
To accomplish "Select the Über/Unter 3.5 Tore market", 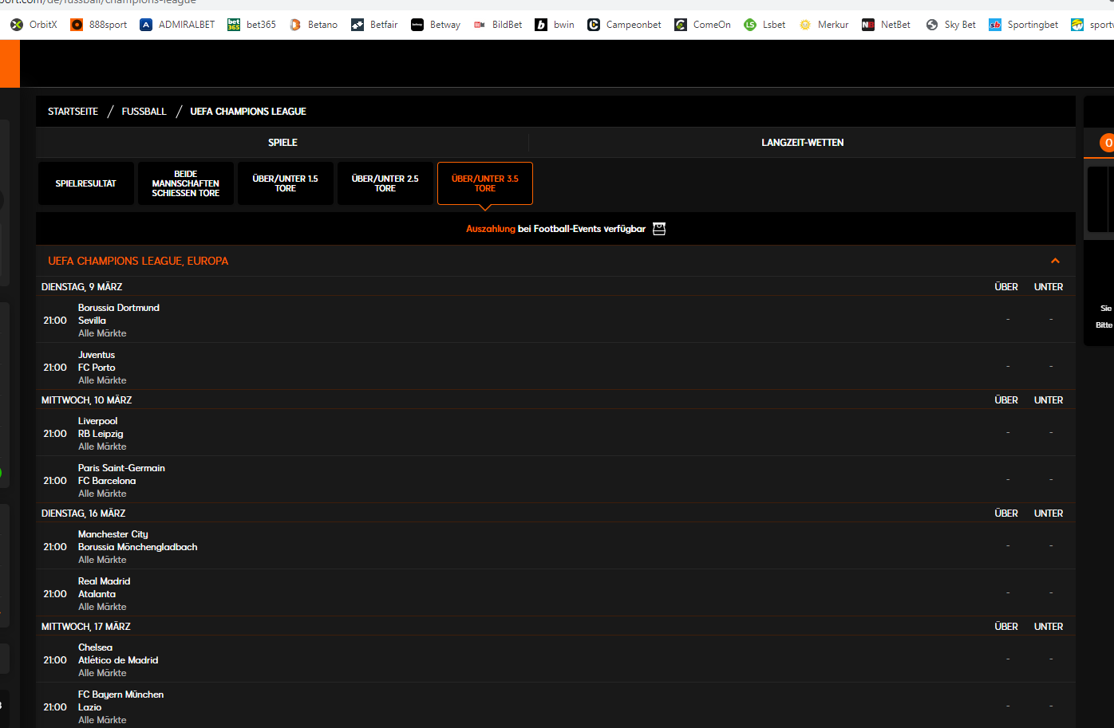I will (x=485, y=183).
